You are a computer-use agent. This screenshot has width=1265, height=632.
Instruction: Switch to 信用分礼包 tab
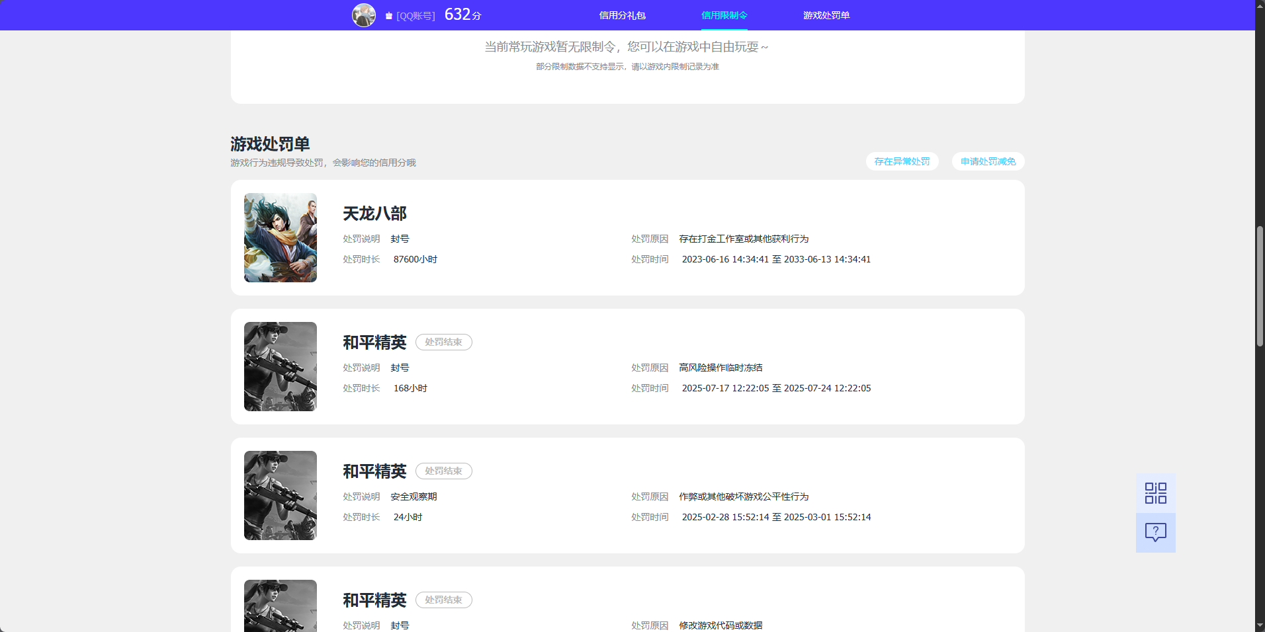click(622, 15)
